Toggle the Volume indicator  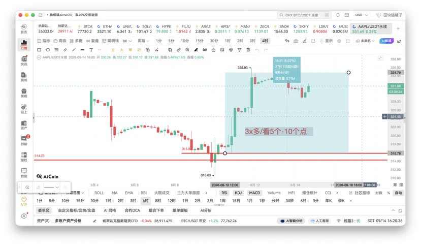[274, 193]
